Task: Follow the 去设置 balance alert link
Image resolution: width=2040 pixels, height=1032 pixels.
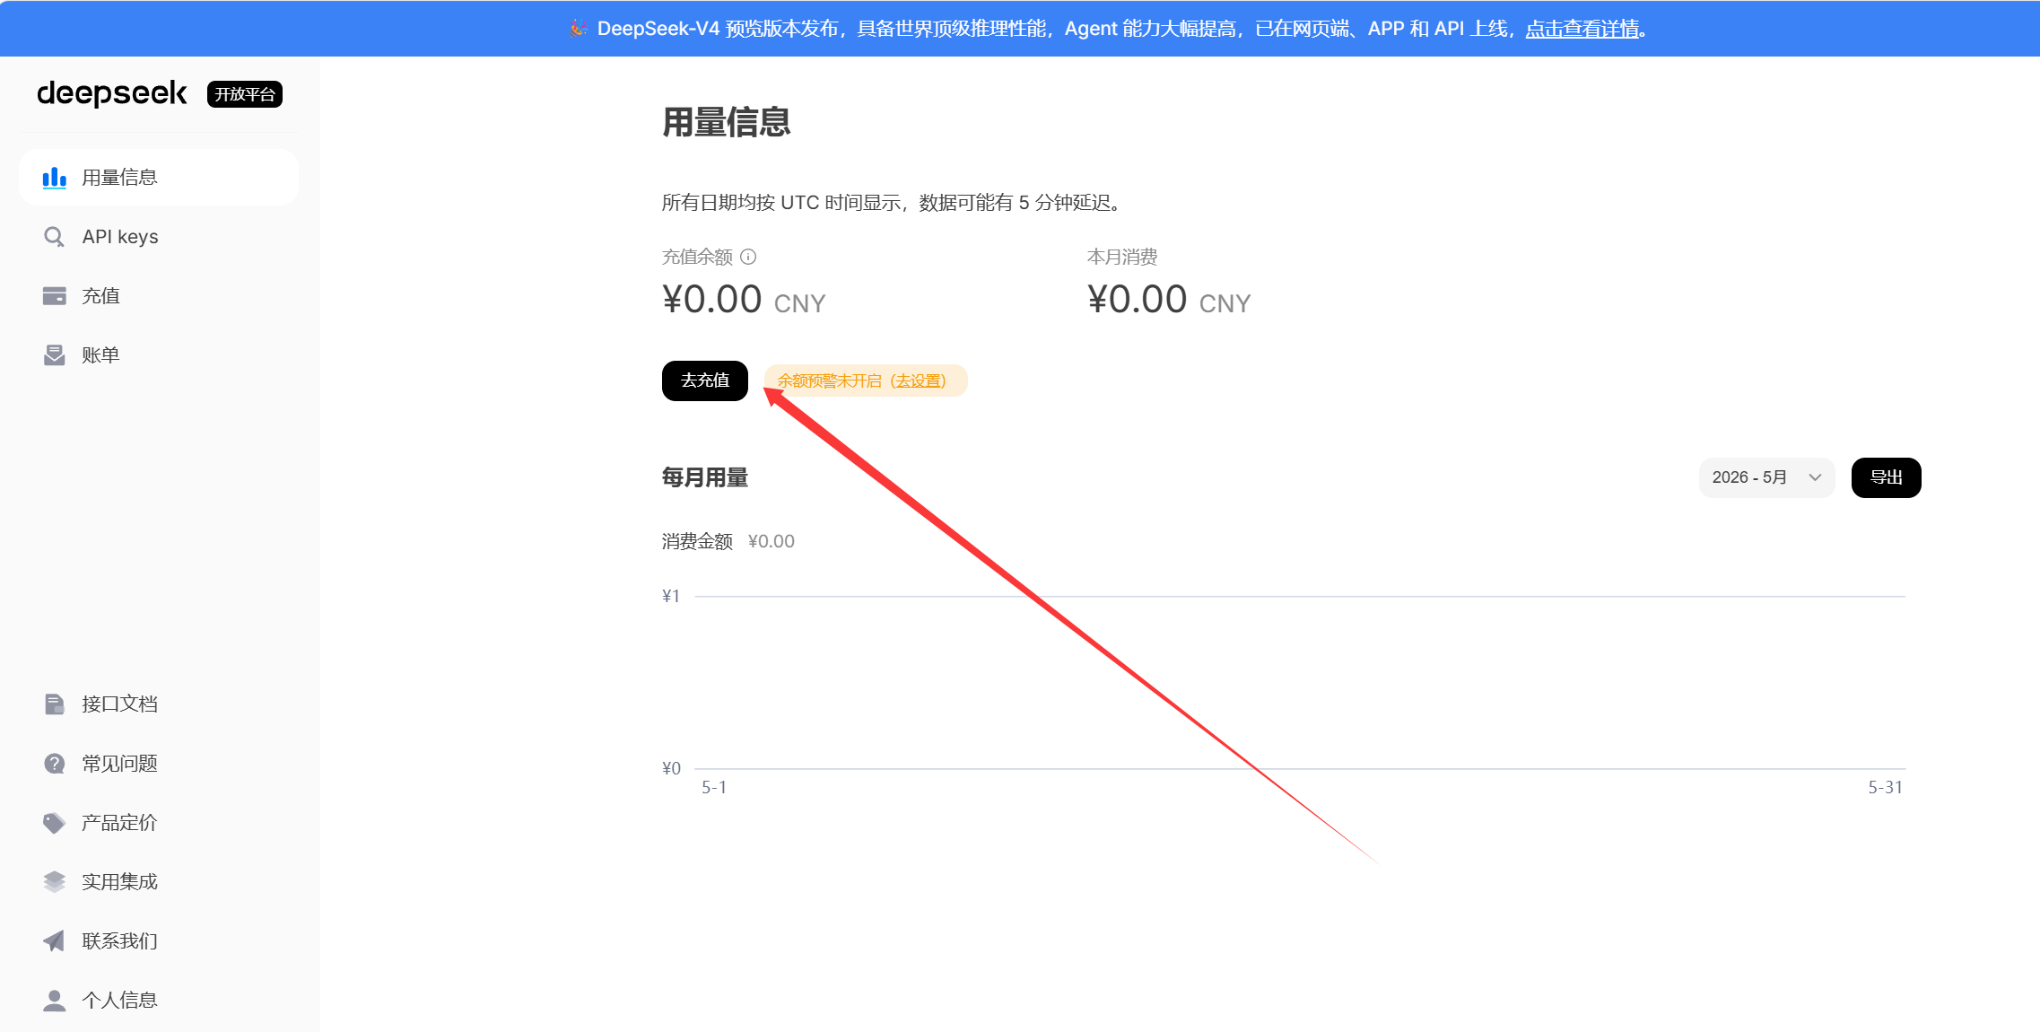Action: pyautogui.click(x=919, y=380)
